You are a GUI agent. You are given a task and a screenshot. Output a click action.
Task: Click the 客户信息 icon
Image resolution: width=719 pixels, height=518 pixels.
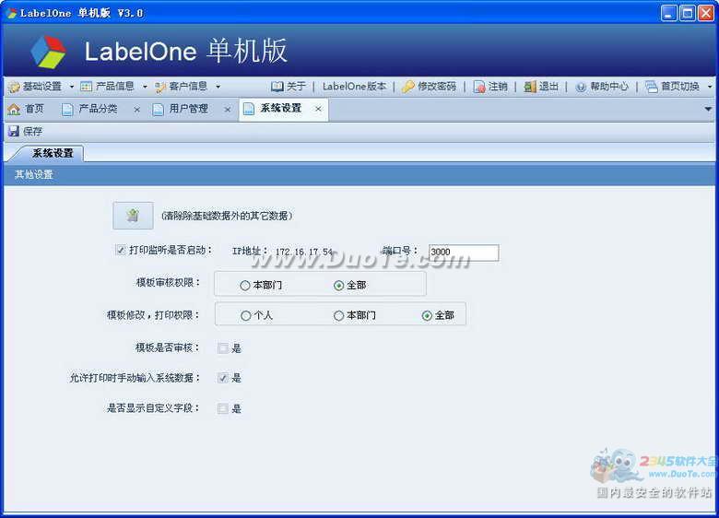[x=160, y=87]
